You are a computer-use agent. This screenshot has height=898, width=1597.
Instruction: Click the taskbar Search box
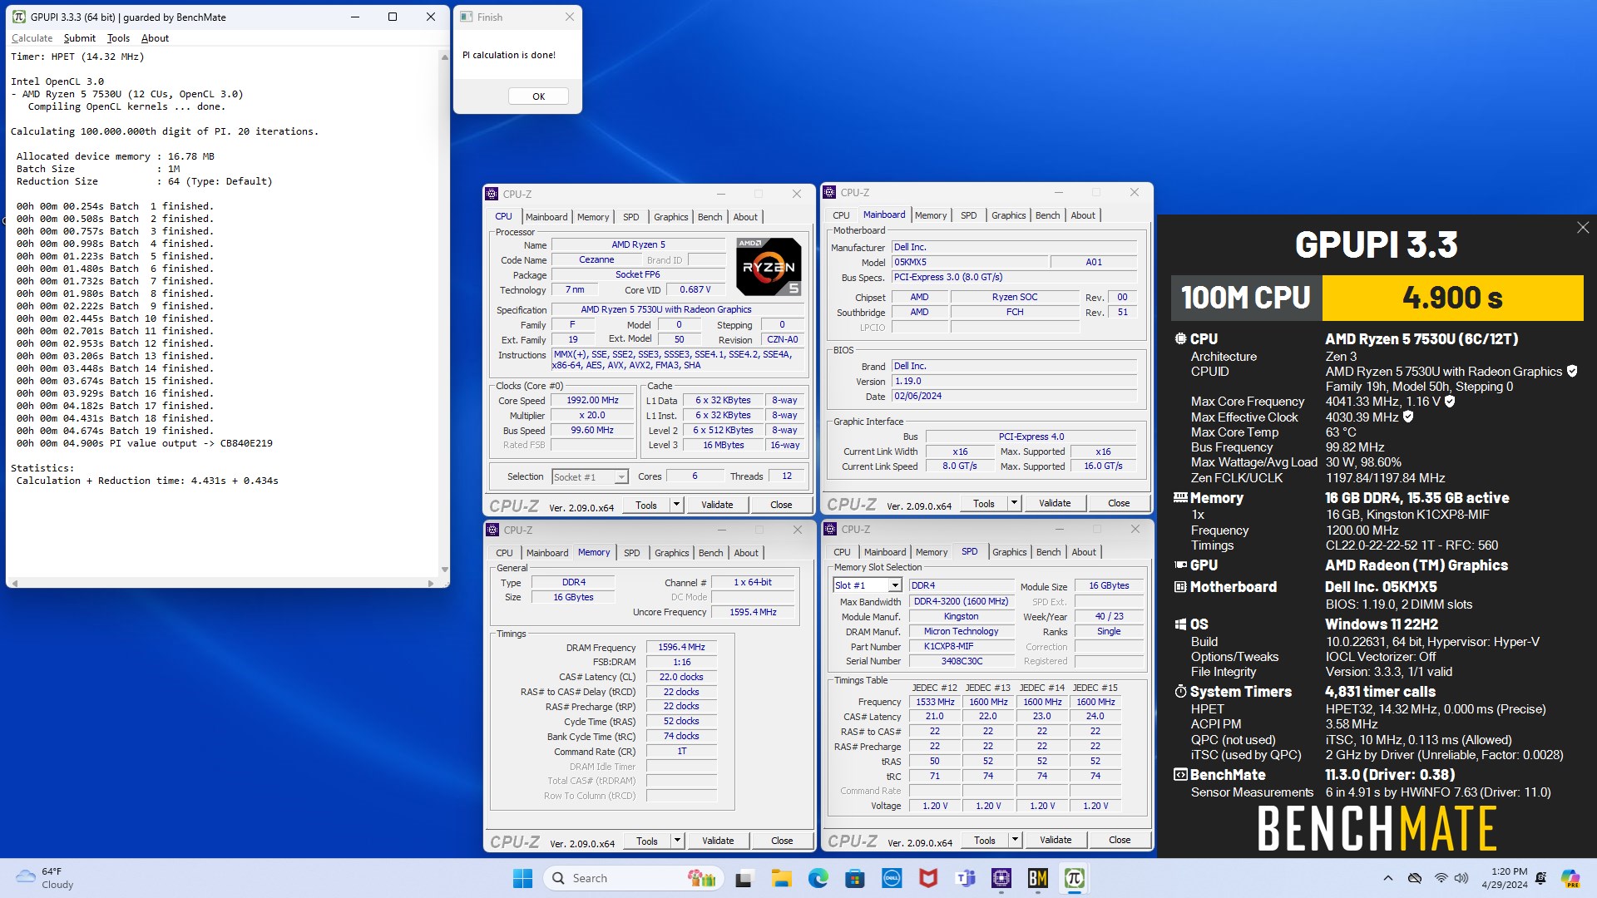[x=634, y=878]
